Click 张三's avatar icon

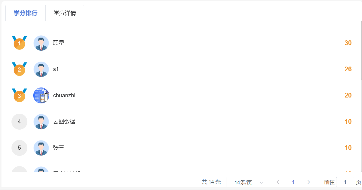tap(41, 148)
